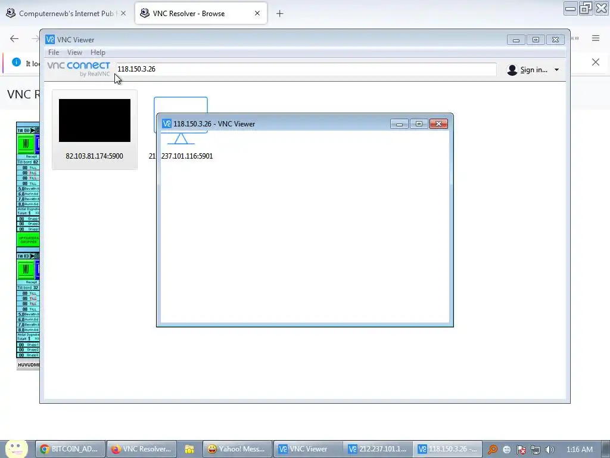Click the 1:16 AM system clock
Viewport: 610px width, 458px height.
point(580,450)
